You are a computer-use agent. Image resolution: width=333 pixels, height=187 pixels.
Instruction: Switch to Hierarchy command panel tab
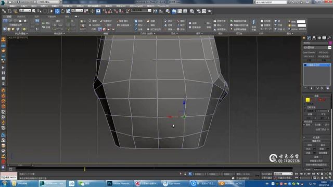pyautogui.click(x=314, y=38)
